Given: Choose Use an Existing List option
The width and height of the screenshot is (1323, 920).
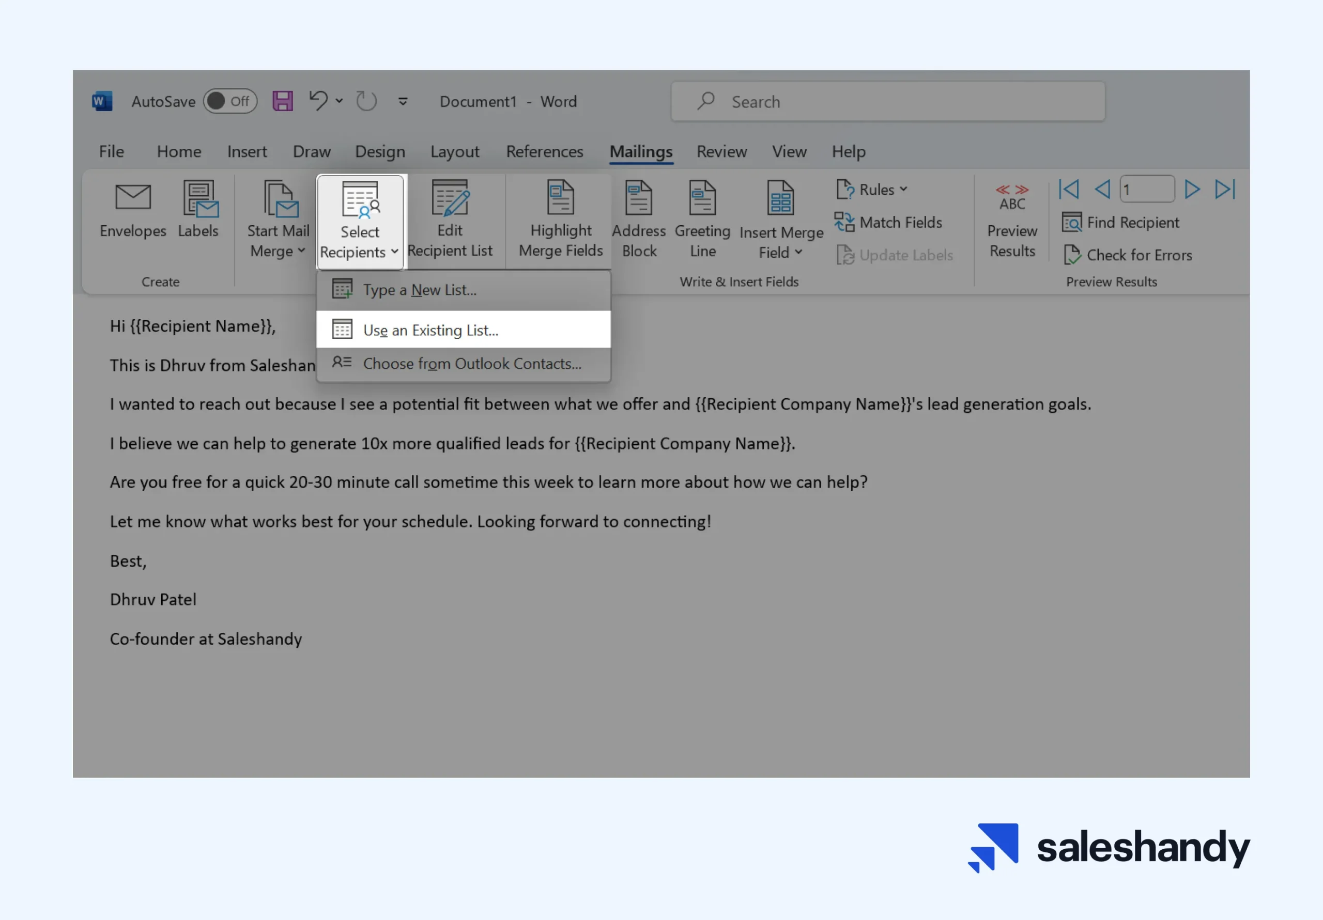Looking at the screenshot, I should point(463,330).
